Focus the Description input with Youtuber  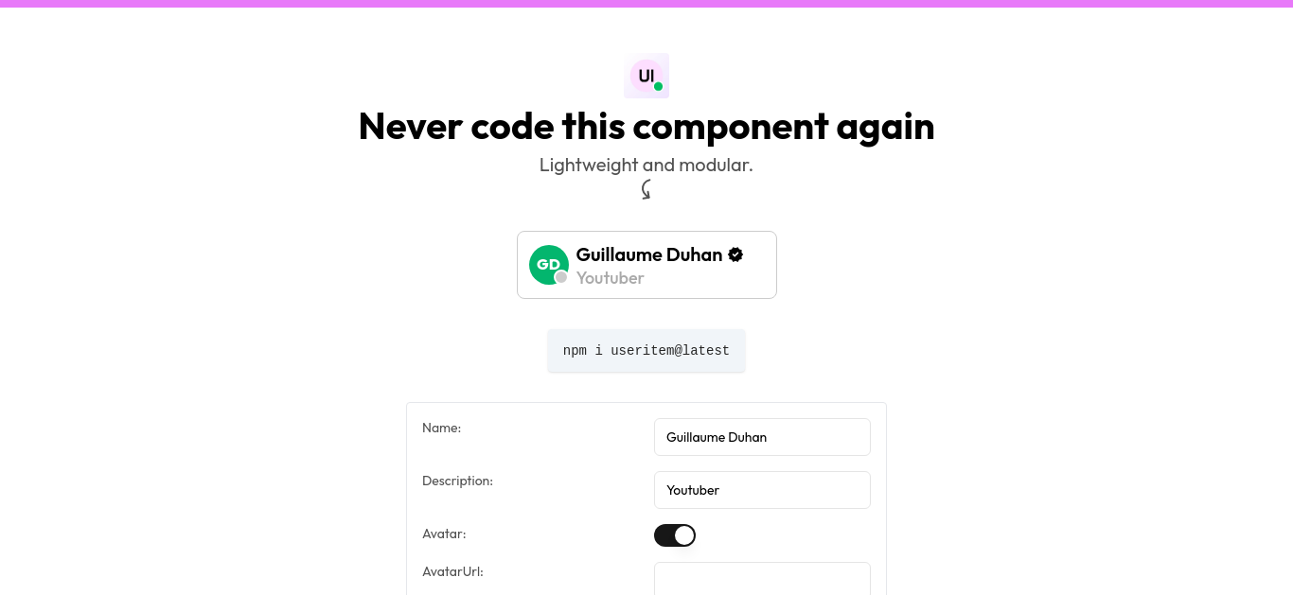click(762, 490)
